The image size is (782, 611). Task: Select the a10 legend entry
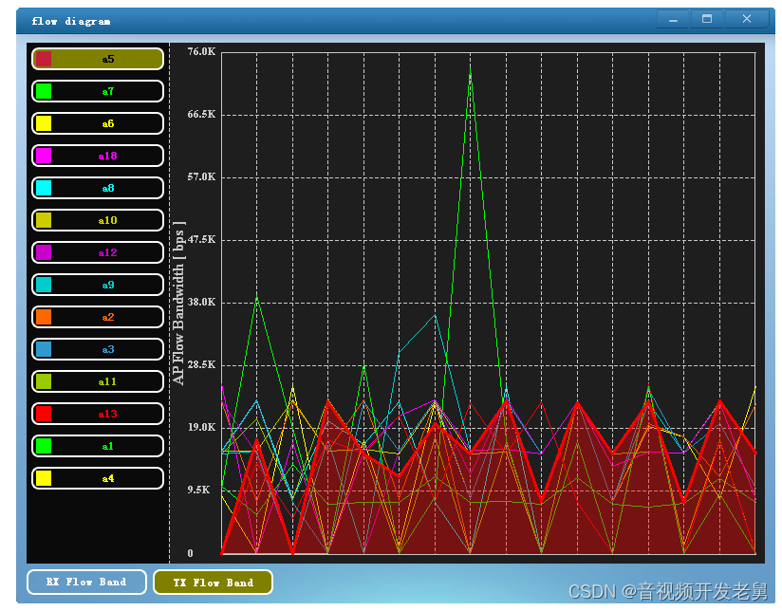coord(98,220)
